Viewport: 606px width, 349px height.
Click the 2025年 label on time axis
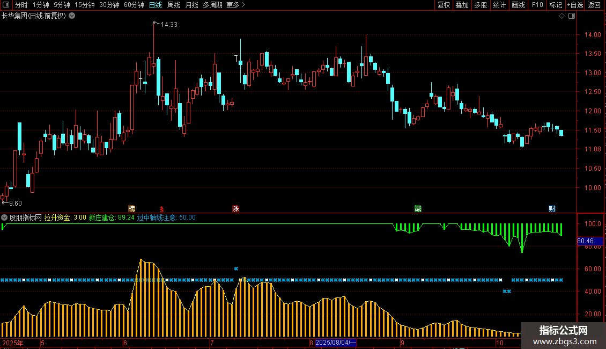(13, 343)
